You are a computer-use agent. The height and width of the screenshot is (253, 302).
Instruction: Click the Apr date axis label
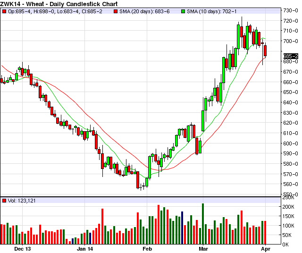[266, 249]
